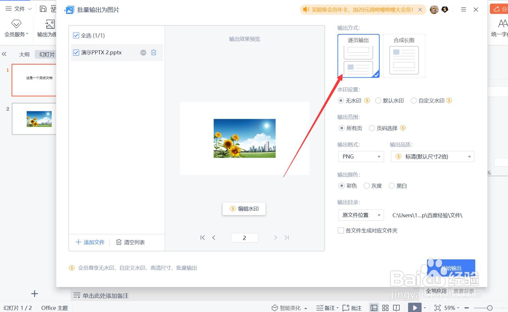The height and width of the screenshot is (312, 508).
Task: Click output path C:\Users\1...p\百度经验\文件\
Action: (x=427, y=215)
